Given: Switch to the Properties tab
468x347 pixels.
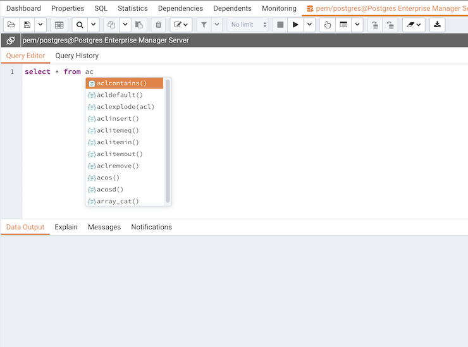Looking at the screenshot, I should click(68, 8).
